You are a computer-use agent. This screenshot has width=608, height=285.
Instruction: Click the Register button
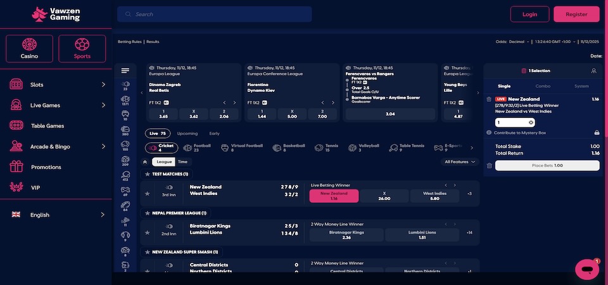click(x=576, y=15)
